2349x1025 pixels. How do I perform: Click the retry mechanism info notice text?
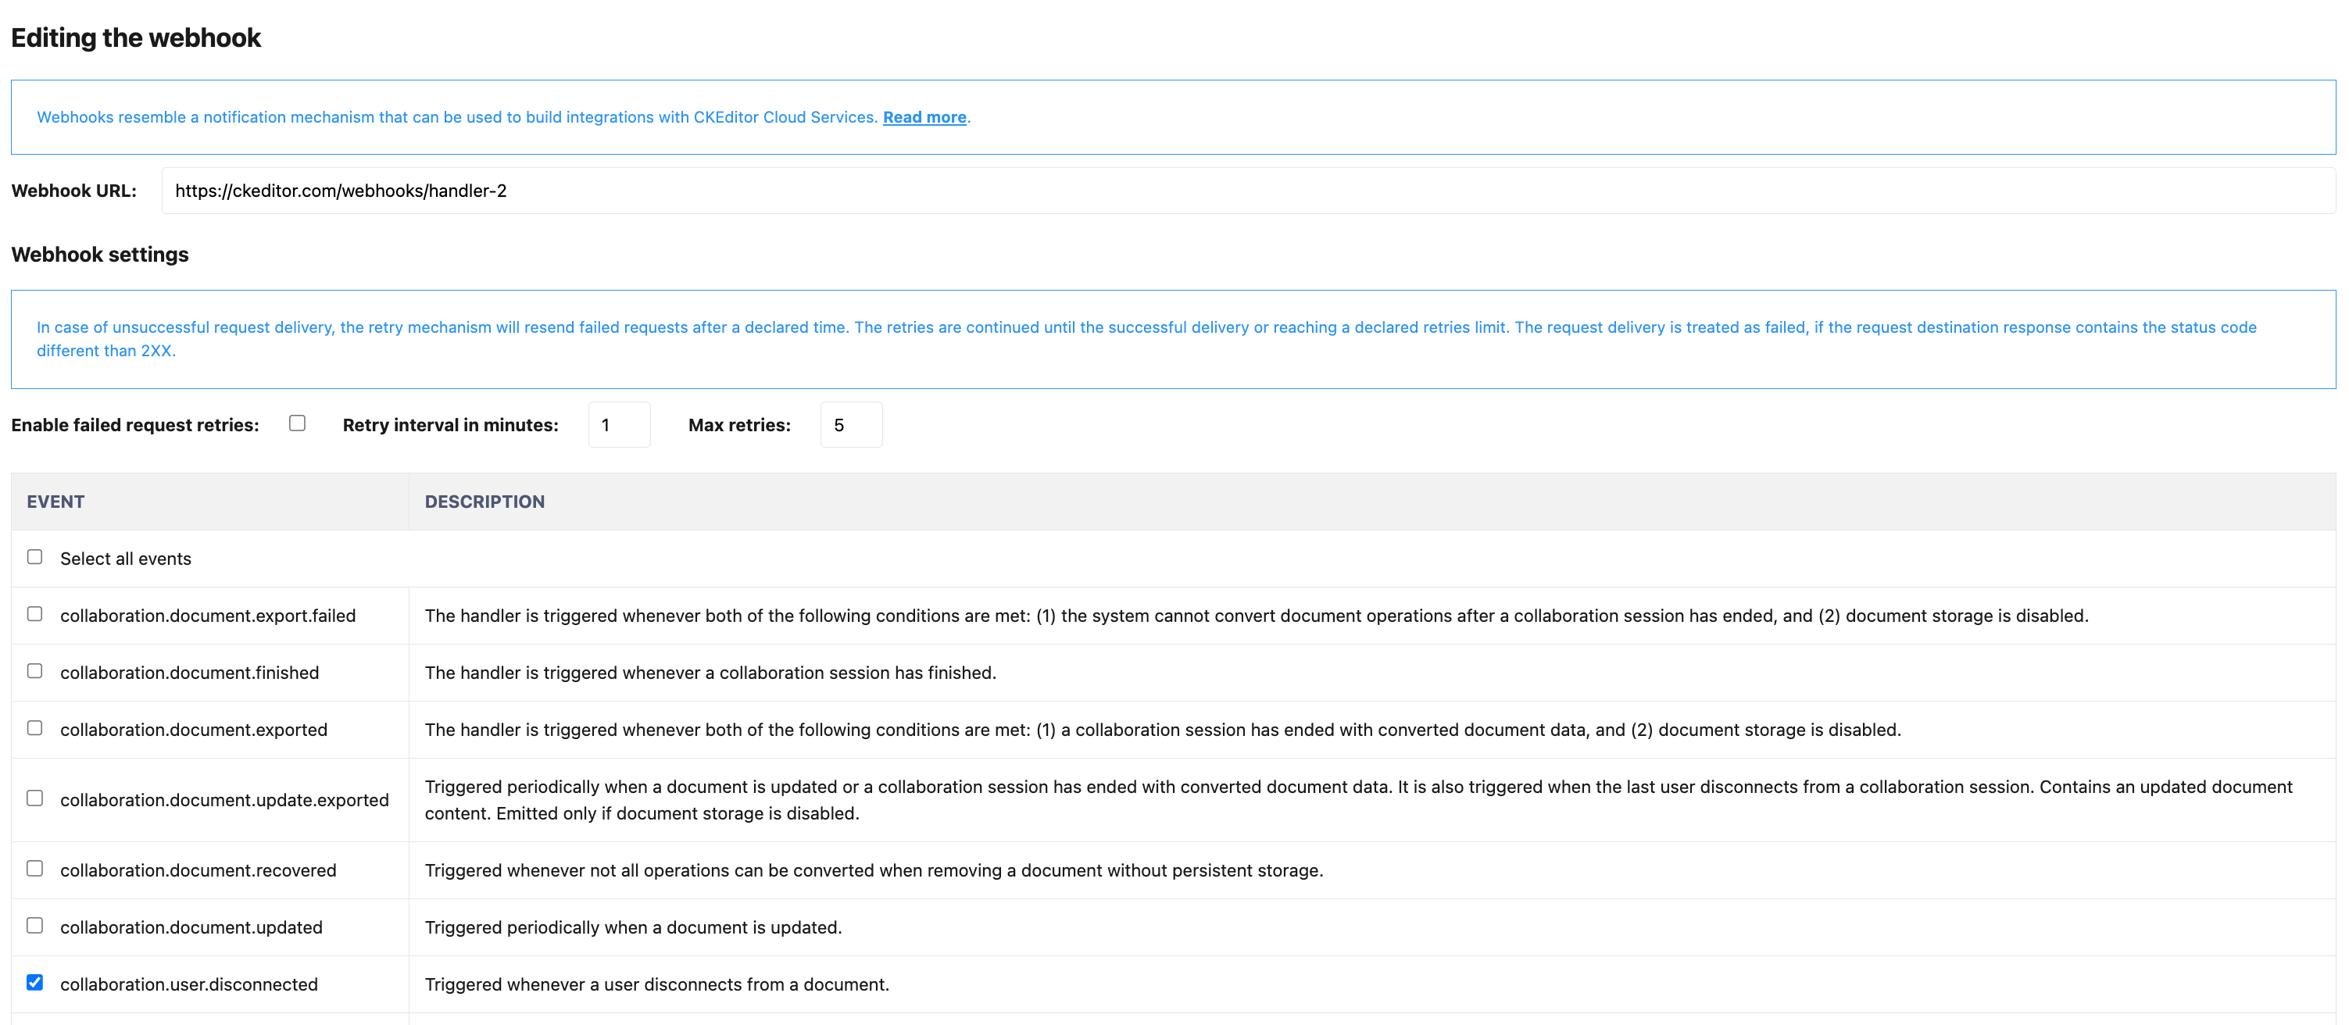(x=1146, y=339)
